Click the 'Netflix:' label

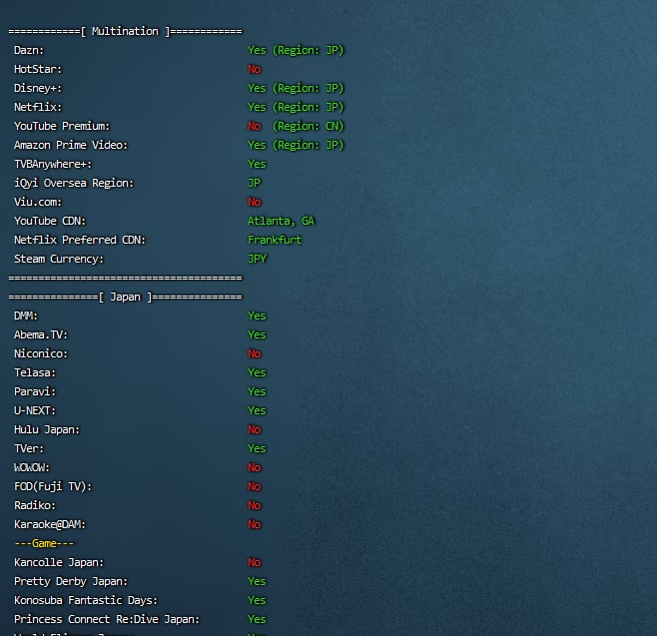[38, 107]
